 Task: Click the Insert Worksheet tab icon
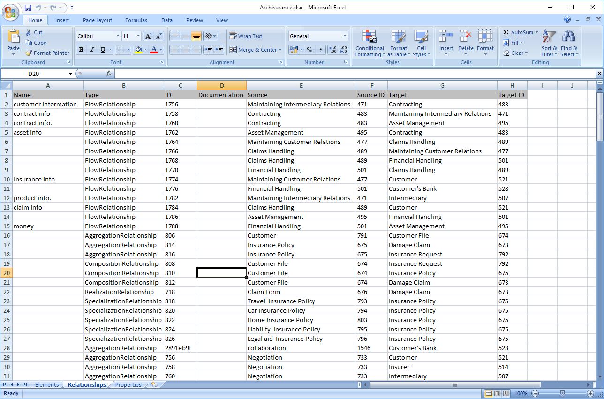[x=155, y=384]
